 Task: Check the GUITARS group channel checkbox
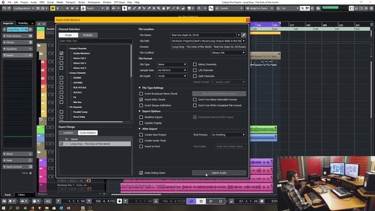tap(62, 83)
